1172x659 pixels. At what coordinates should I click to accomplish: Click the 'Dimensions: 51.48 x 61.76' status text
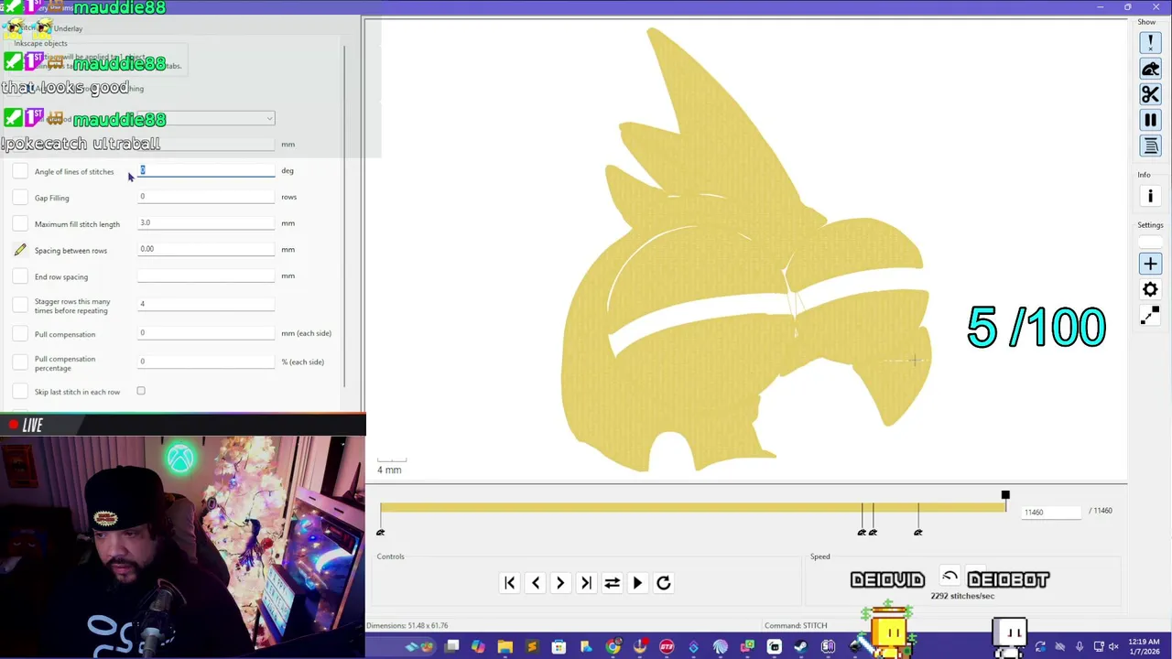click(407, 625)
